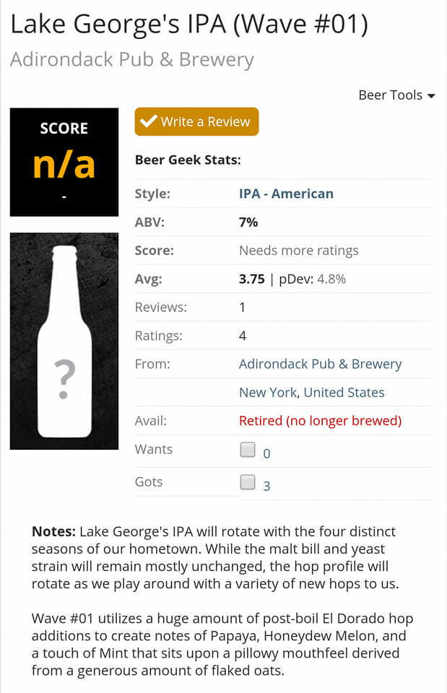The width and height of the screenshot is (447, 693).
Task: Click the black SCORE n/a box
Action: pyautogui.click(x=64, y=162)
